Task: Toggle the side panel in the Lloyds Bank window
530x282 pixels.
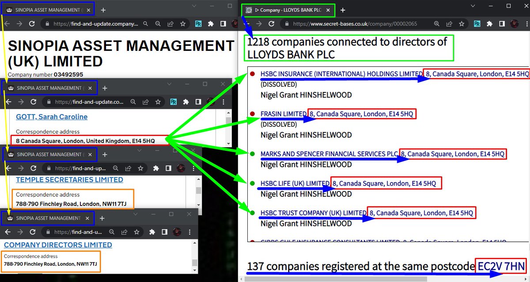Action: [502, 24]
